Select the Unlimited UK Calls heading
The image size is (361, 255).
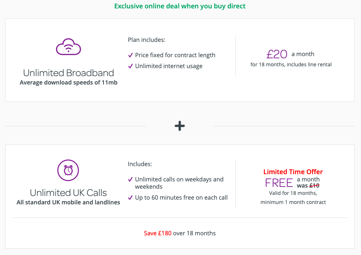[68, 192]
